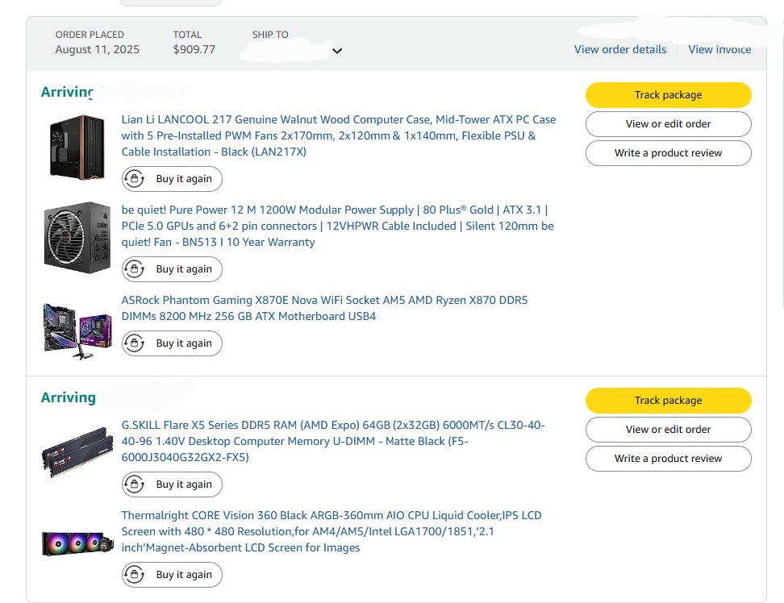Click the Lian Li case thumbnail image
This screenshot has width=784, height=603.
(x=77, y=147)
